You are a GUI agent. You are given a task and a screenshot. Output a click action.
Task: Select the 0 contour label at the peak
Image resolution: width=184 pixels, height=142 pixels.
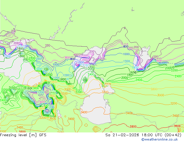pos(125,28)
